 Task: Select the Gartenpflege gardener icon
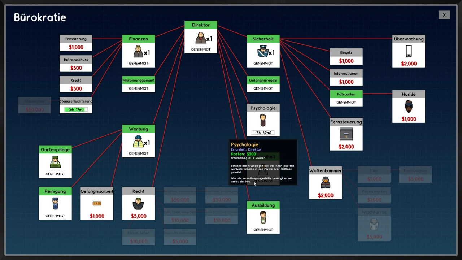coord(55,162)
